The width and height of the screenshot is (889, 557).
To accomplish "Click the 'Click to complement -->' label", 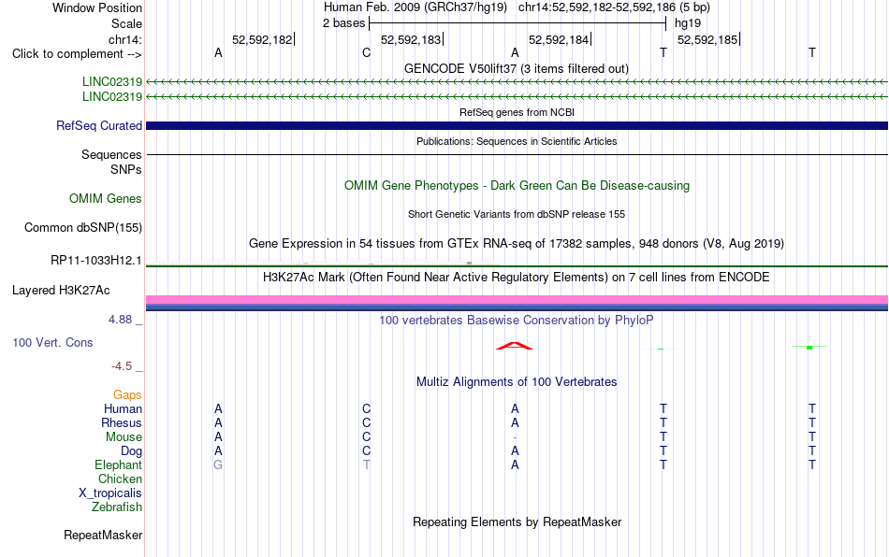I will point(77,54).
